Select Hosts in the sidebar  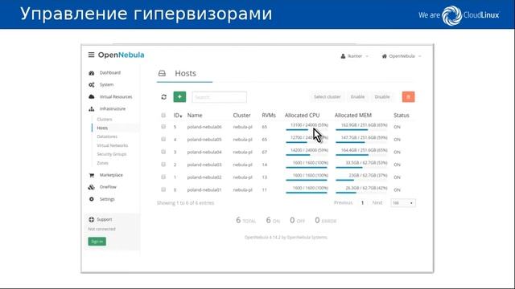[x=102, y=128]
